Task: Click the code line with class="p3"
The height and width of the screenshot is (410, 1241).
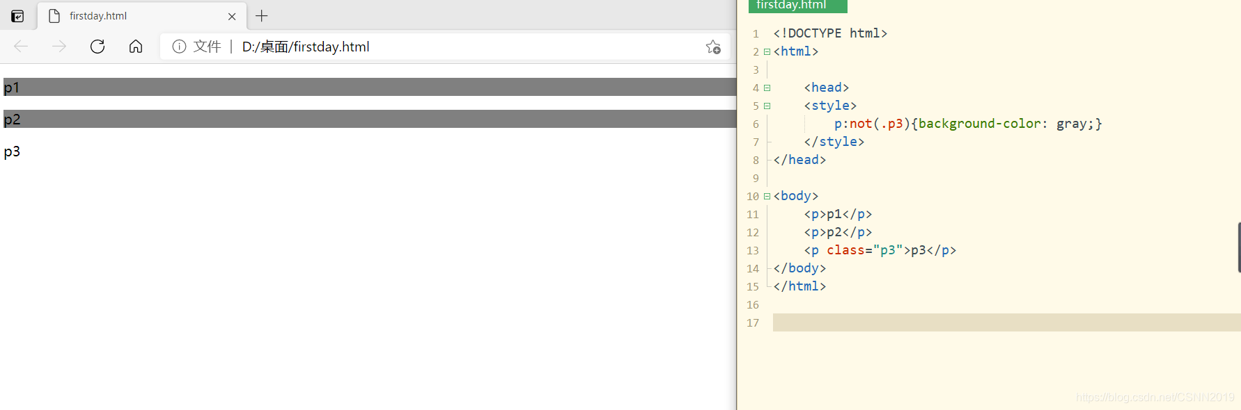Action: pos(880,250)
